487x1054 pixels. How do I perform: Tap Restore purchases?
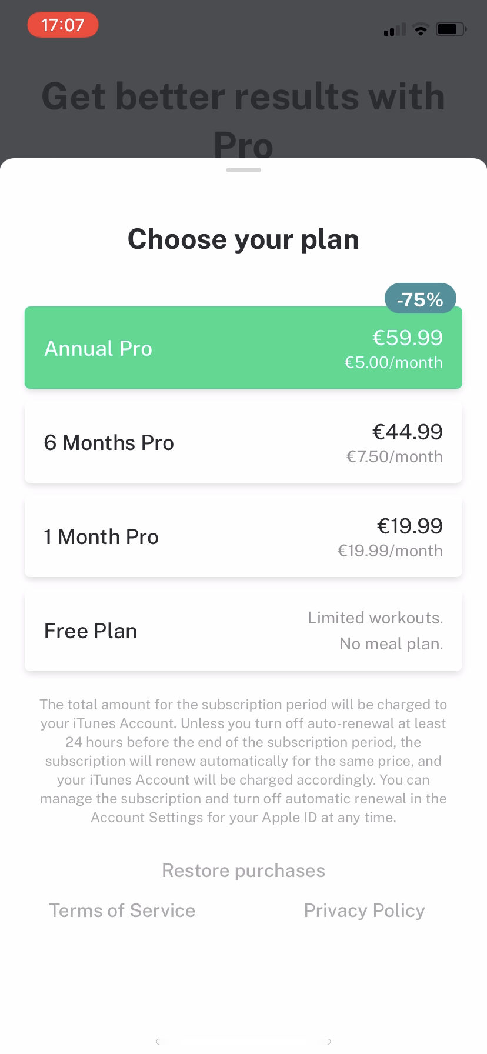pos(243,870)
